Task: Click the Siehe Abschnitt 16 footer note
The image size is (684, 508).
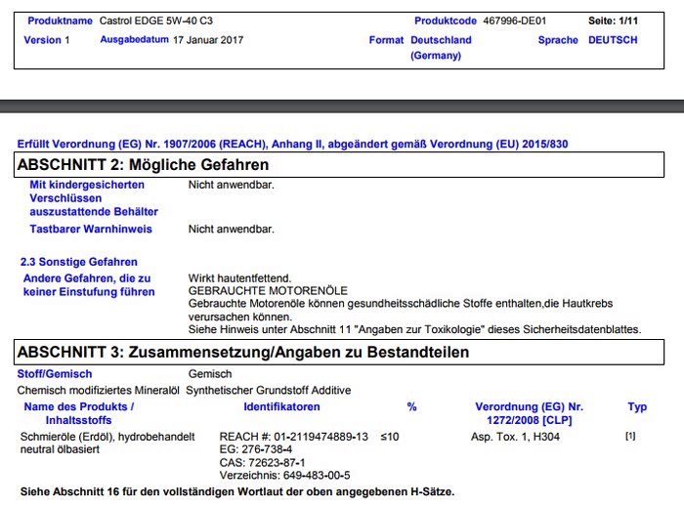Action: tap(237, 490)
